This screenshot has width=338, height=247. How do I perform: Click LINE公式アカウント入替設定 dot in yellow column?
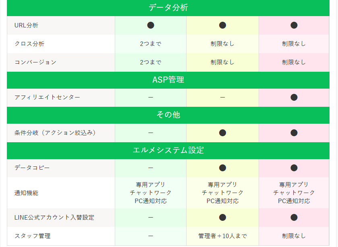pos(222,218)
